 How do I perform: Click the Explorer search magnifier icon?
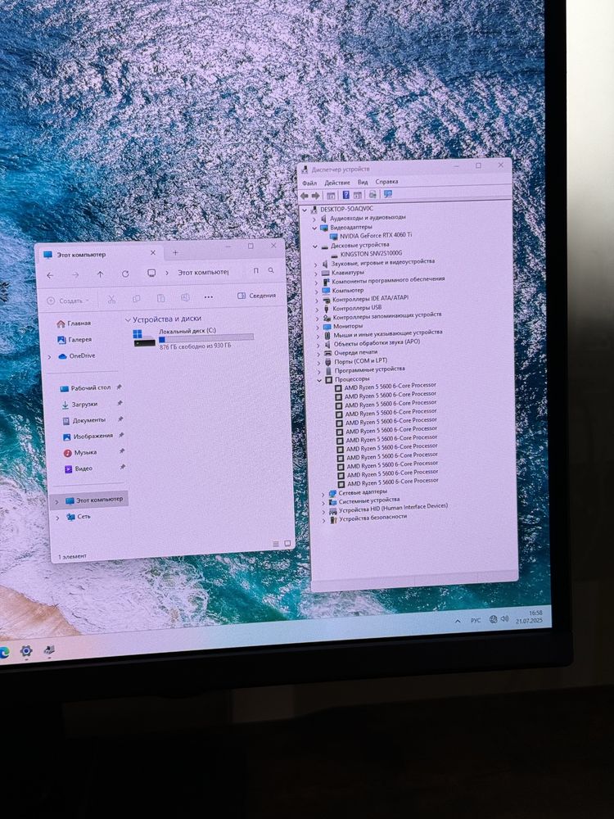(x=271, y=270)
